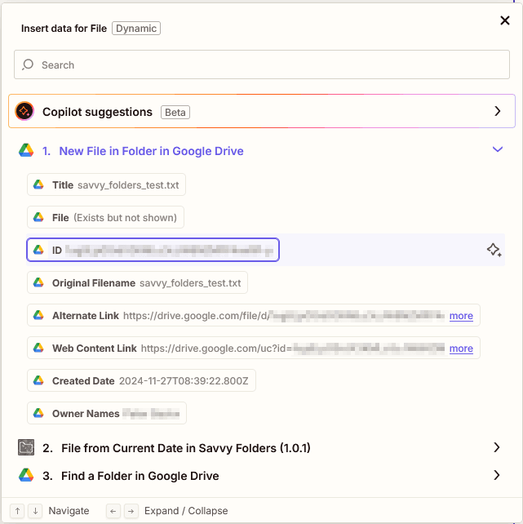Click the up arrow navigate key
The height and width of the screenshot is (524, 523).
17,511
